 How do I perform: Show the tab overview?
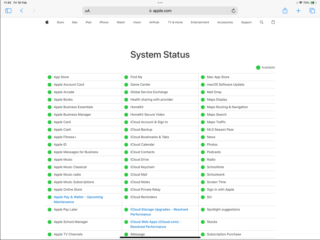tap(312, 11)
